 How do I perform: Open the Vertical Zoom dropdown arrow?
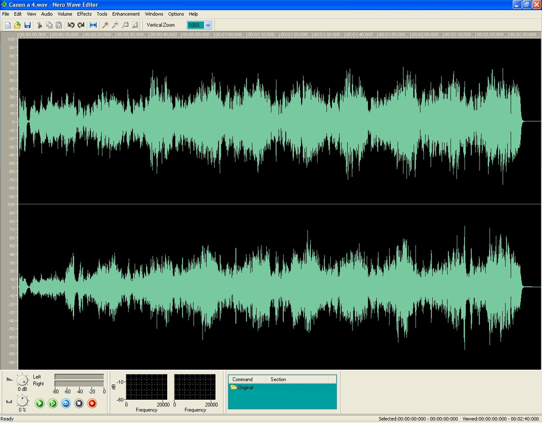click(x=208, y=25)
